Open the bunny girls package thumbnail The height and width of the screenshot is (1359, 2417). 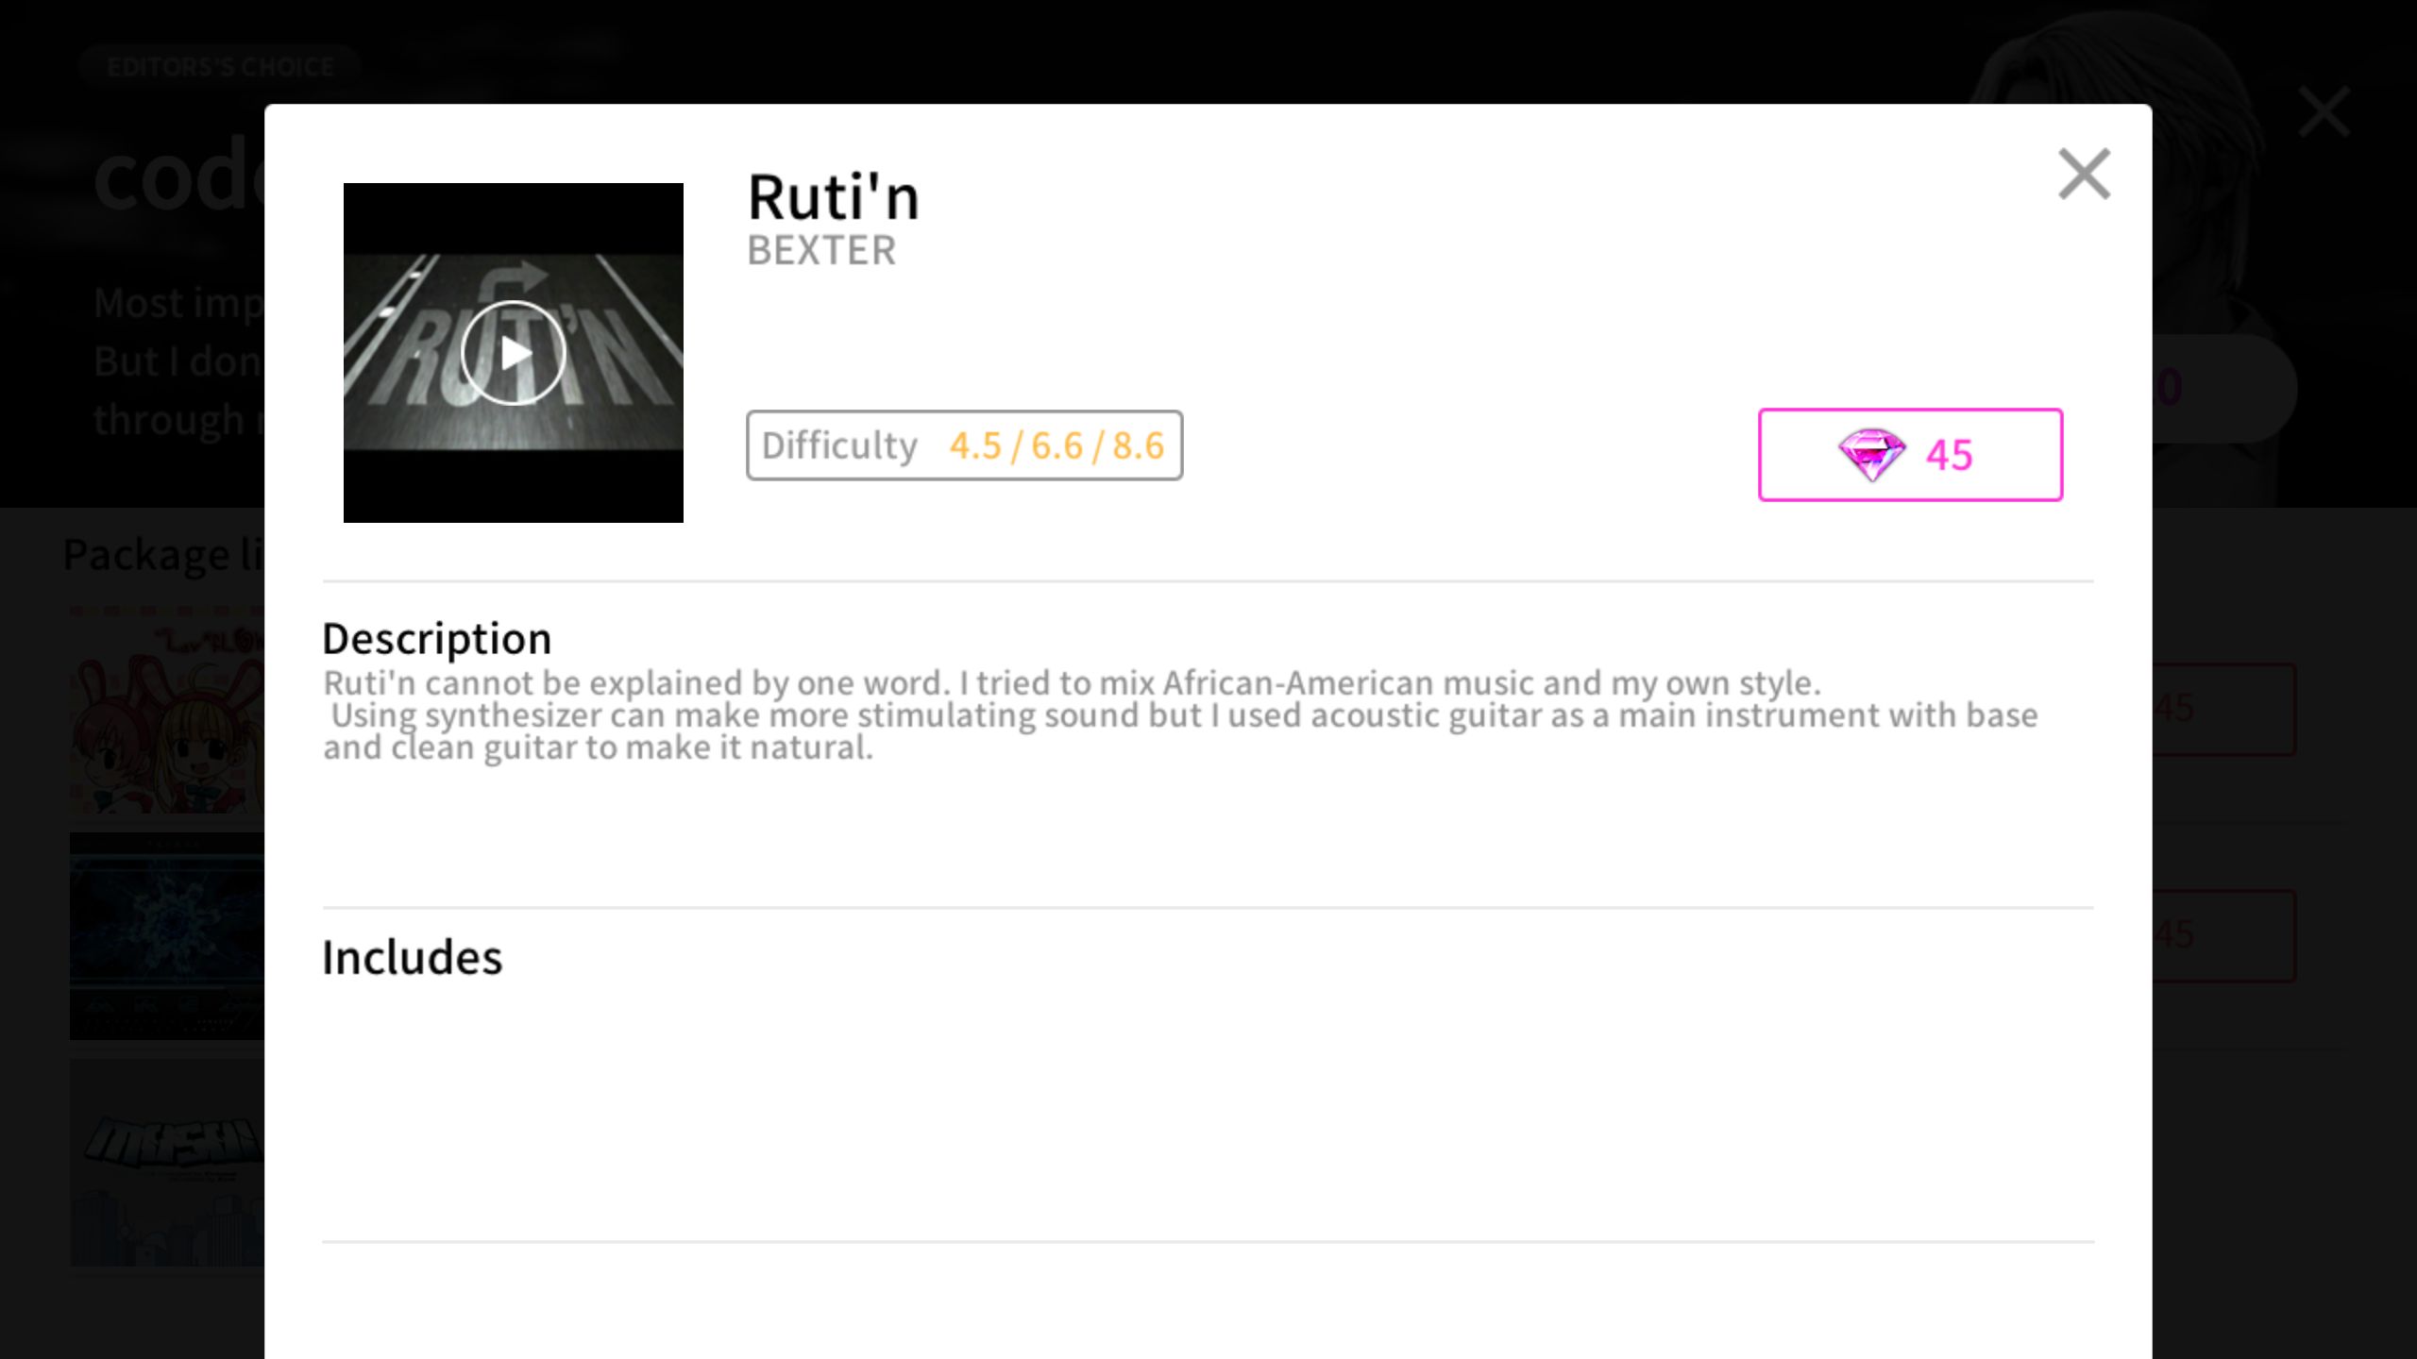click(167, 710)
